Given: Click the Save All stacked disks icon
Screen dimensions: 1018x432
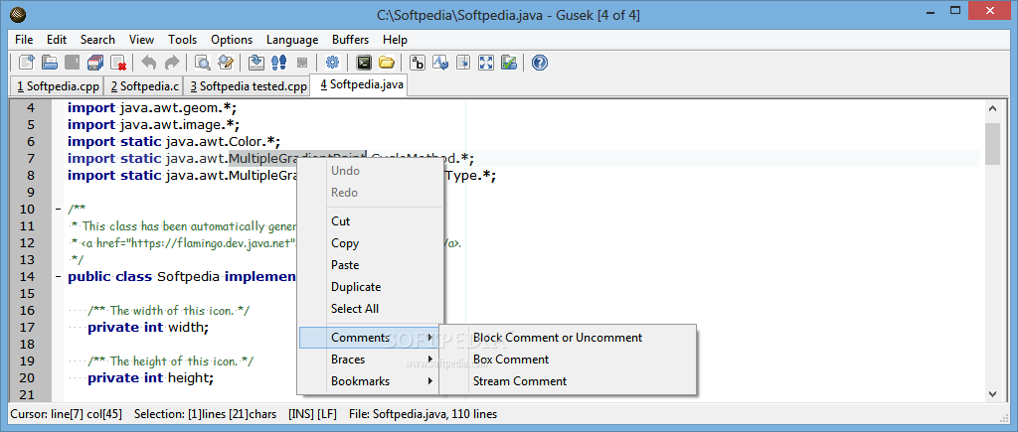Looking at the screenshot, I should click(94, 63).
